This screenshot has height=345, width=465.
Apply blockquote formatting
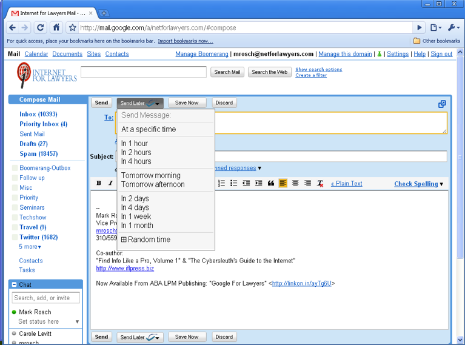(271, 183)
